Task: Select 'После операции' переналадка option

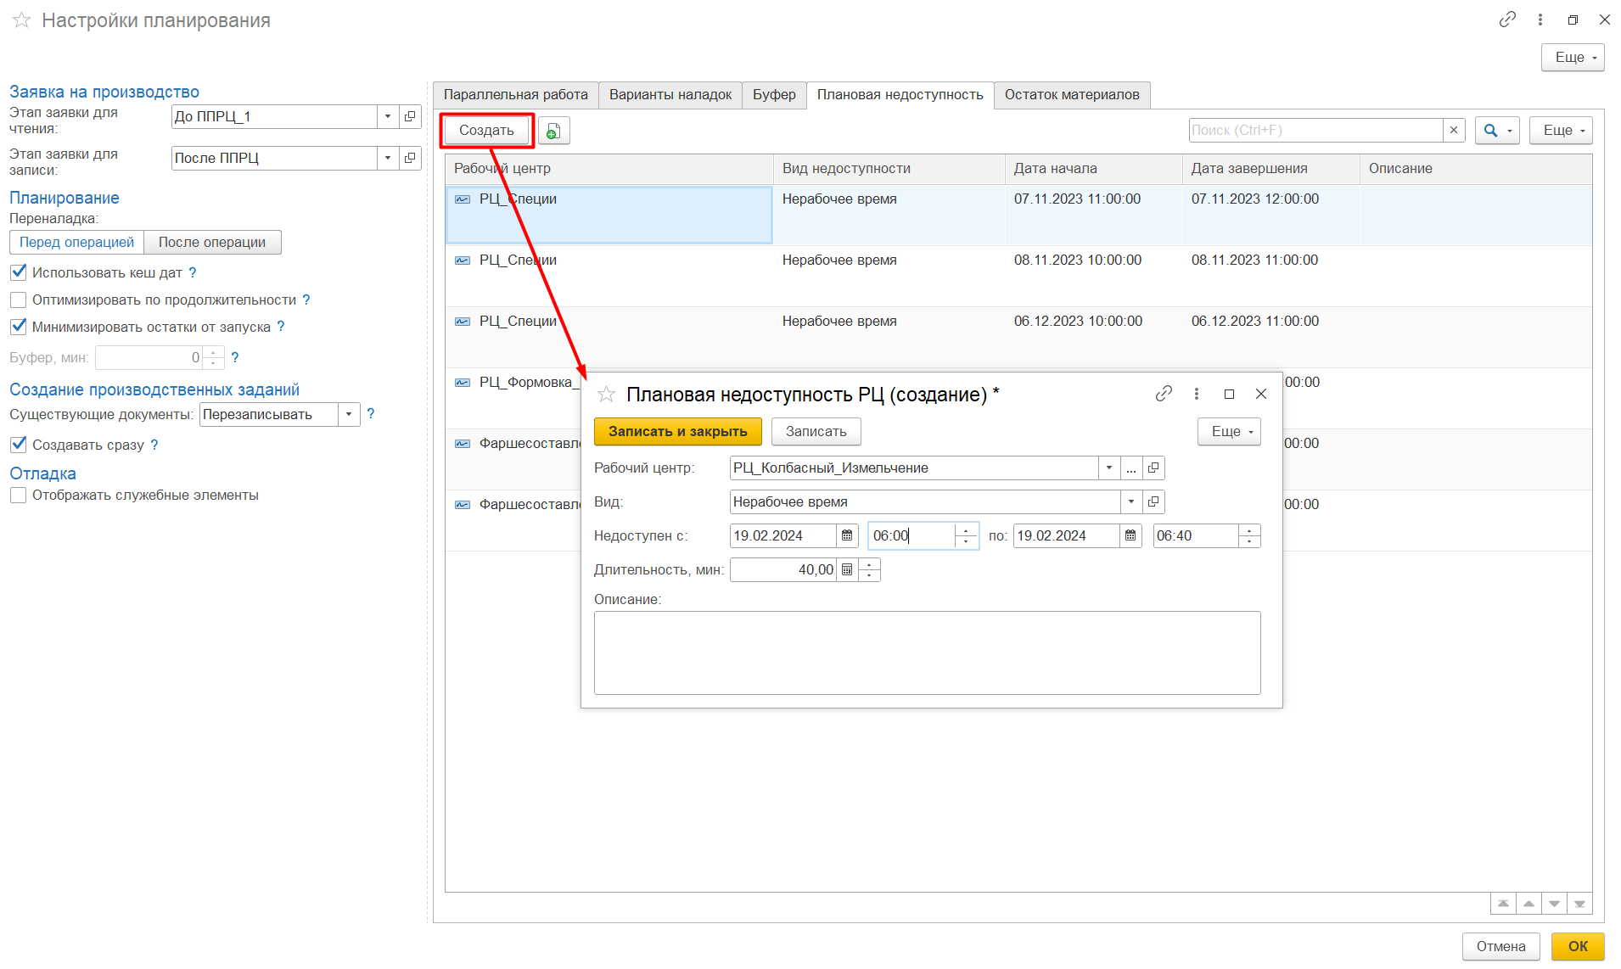Action: (212, 243)
